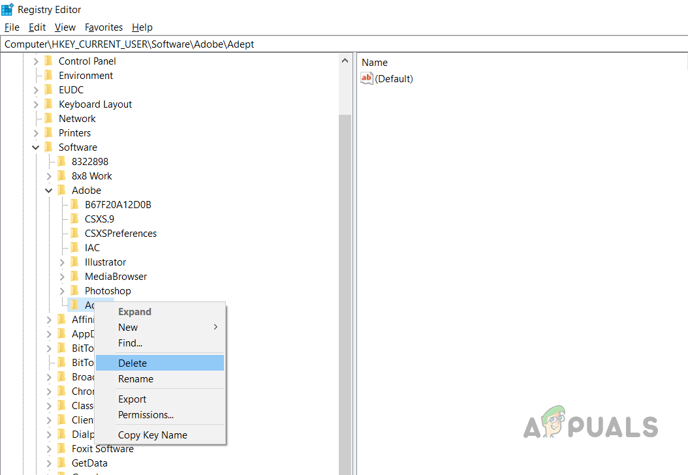The height and width of the screenshot is (475, 688).
Task: Expand the Keyboard Layout key
Action: coord(36,104)
